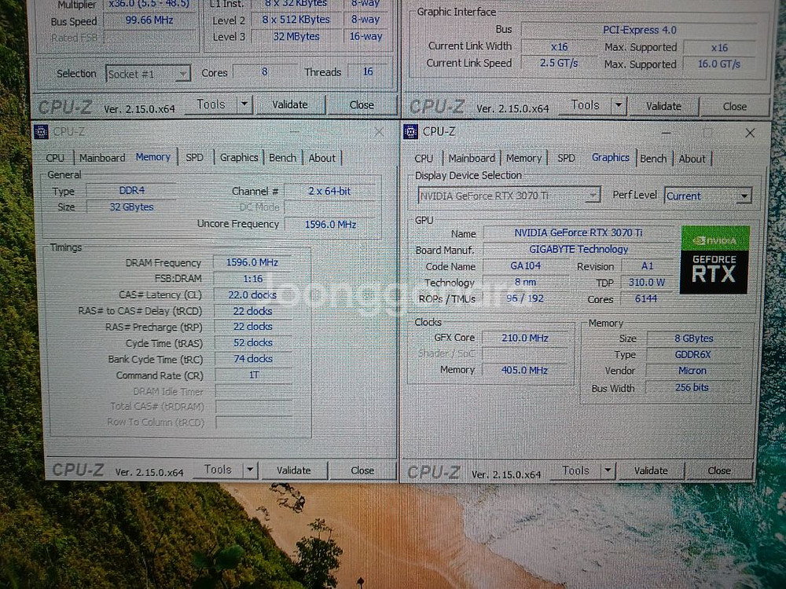
Task: Click Command Rate value 1T
Action: [254, 375]
